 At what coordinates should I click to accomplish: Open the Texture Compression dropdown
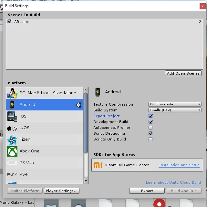pos(175,104)
